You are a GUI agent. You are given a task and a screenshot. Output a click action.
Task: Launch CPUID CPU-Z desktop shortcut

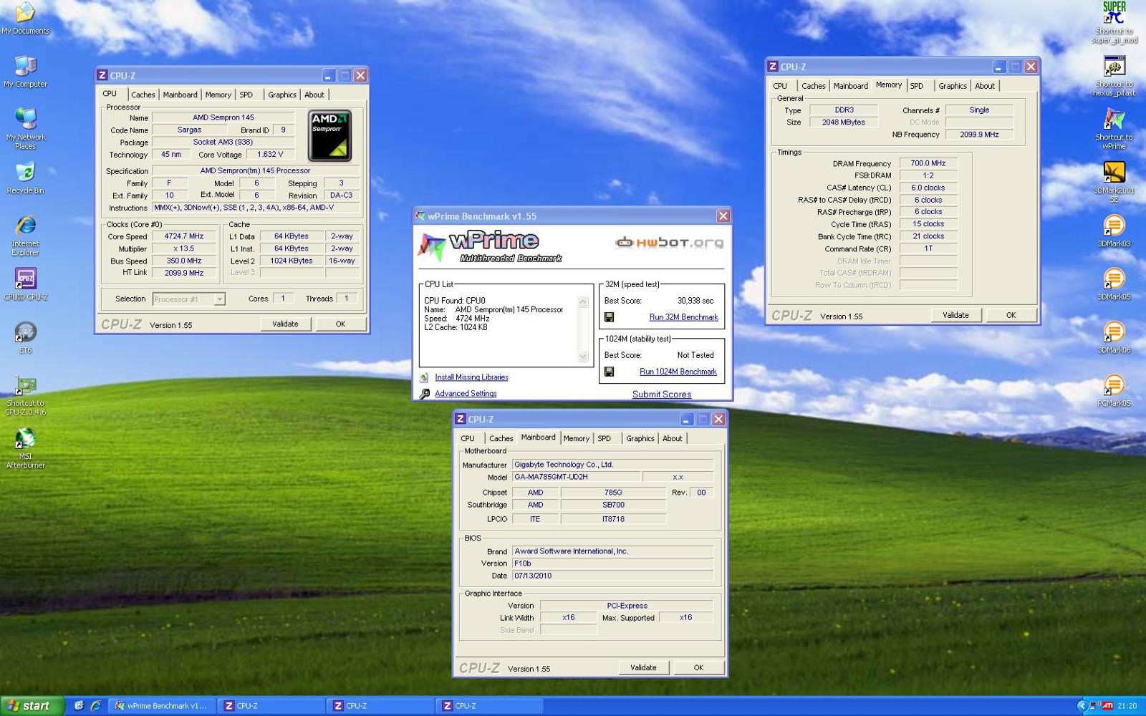tap(25, 284)
